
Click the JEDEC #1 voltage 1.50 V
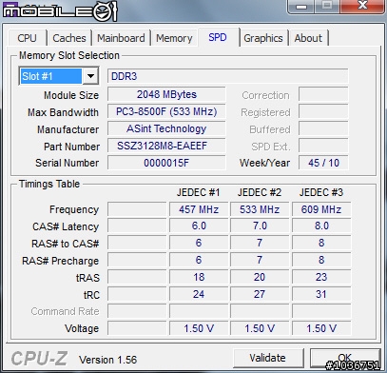click(199, 328)
